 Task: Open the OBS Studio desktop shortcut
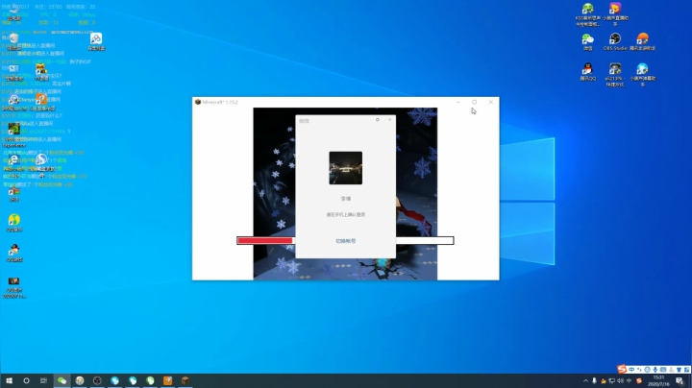[615, 42]
